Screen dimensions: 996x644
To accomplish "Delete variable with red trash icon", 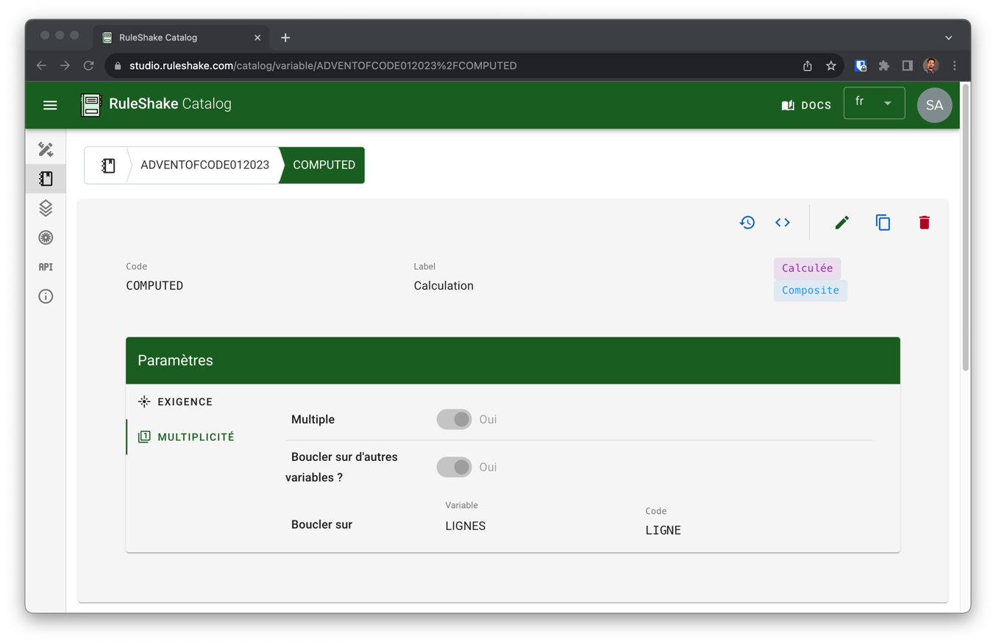I will pos(924,223).
